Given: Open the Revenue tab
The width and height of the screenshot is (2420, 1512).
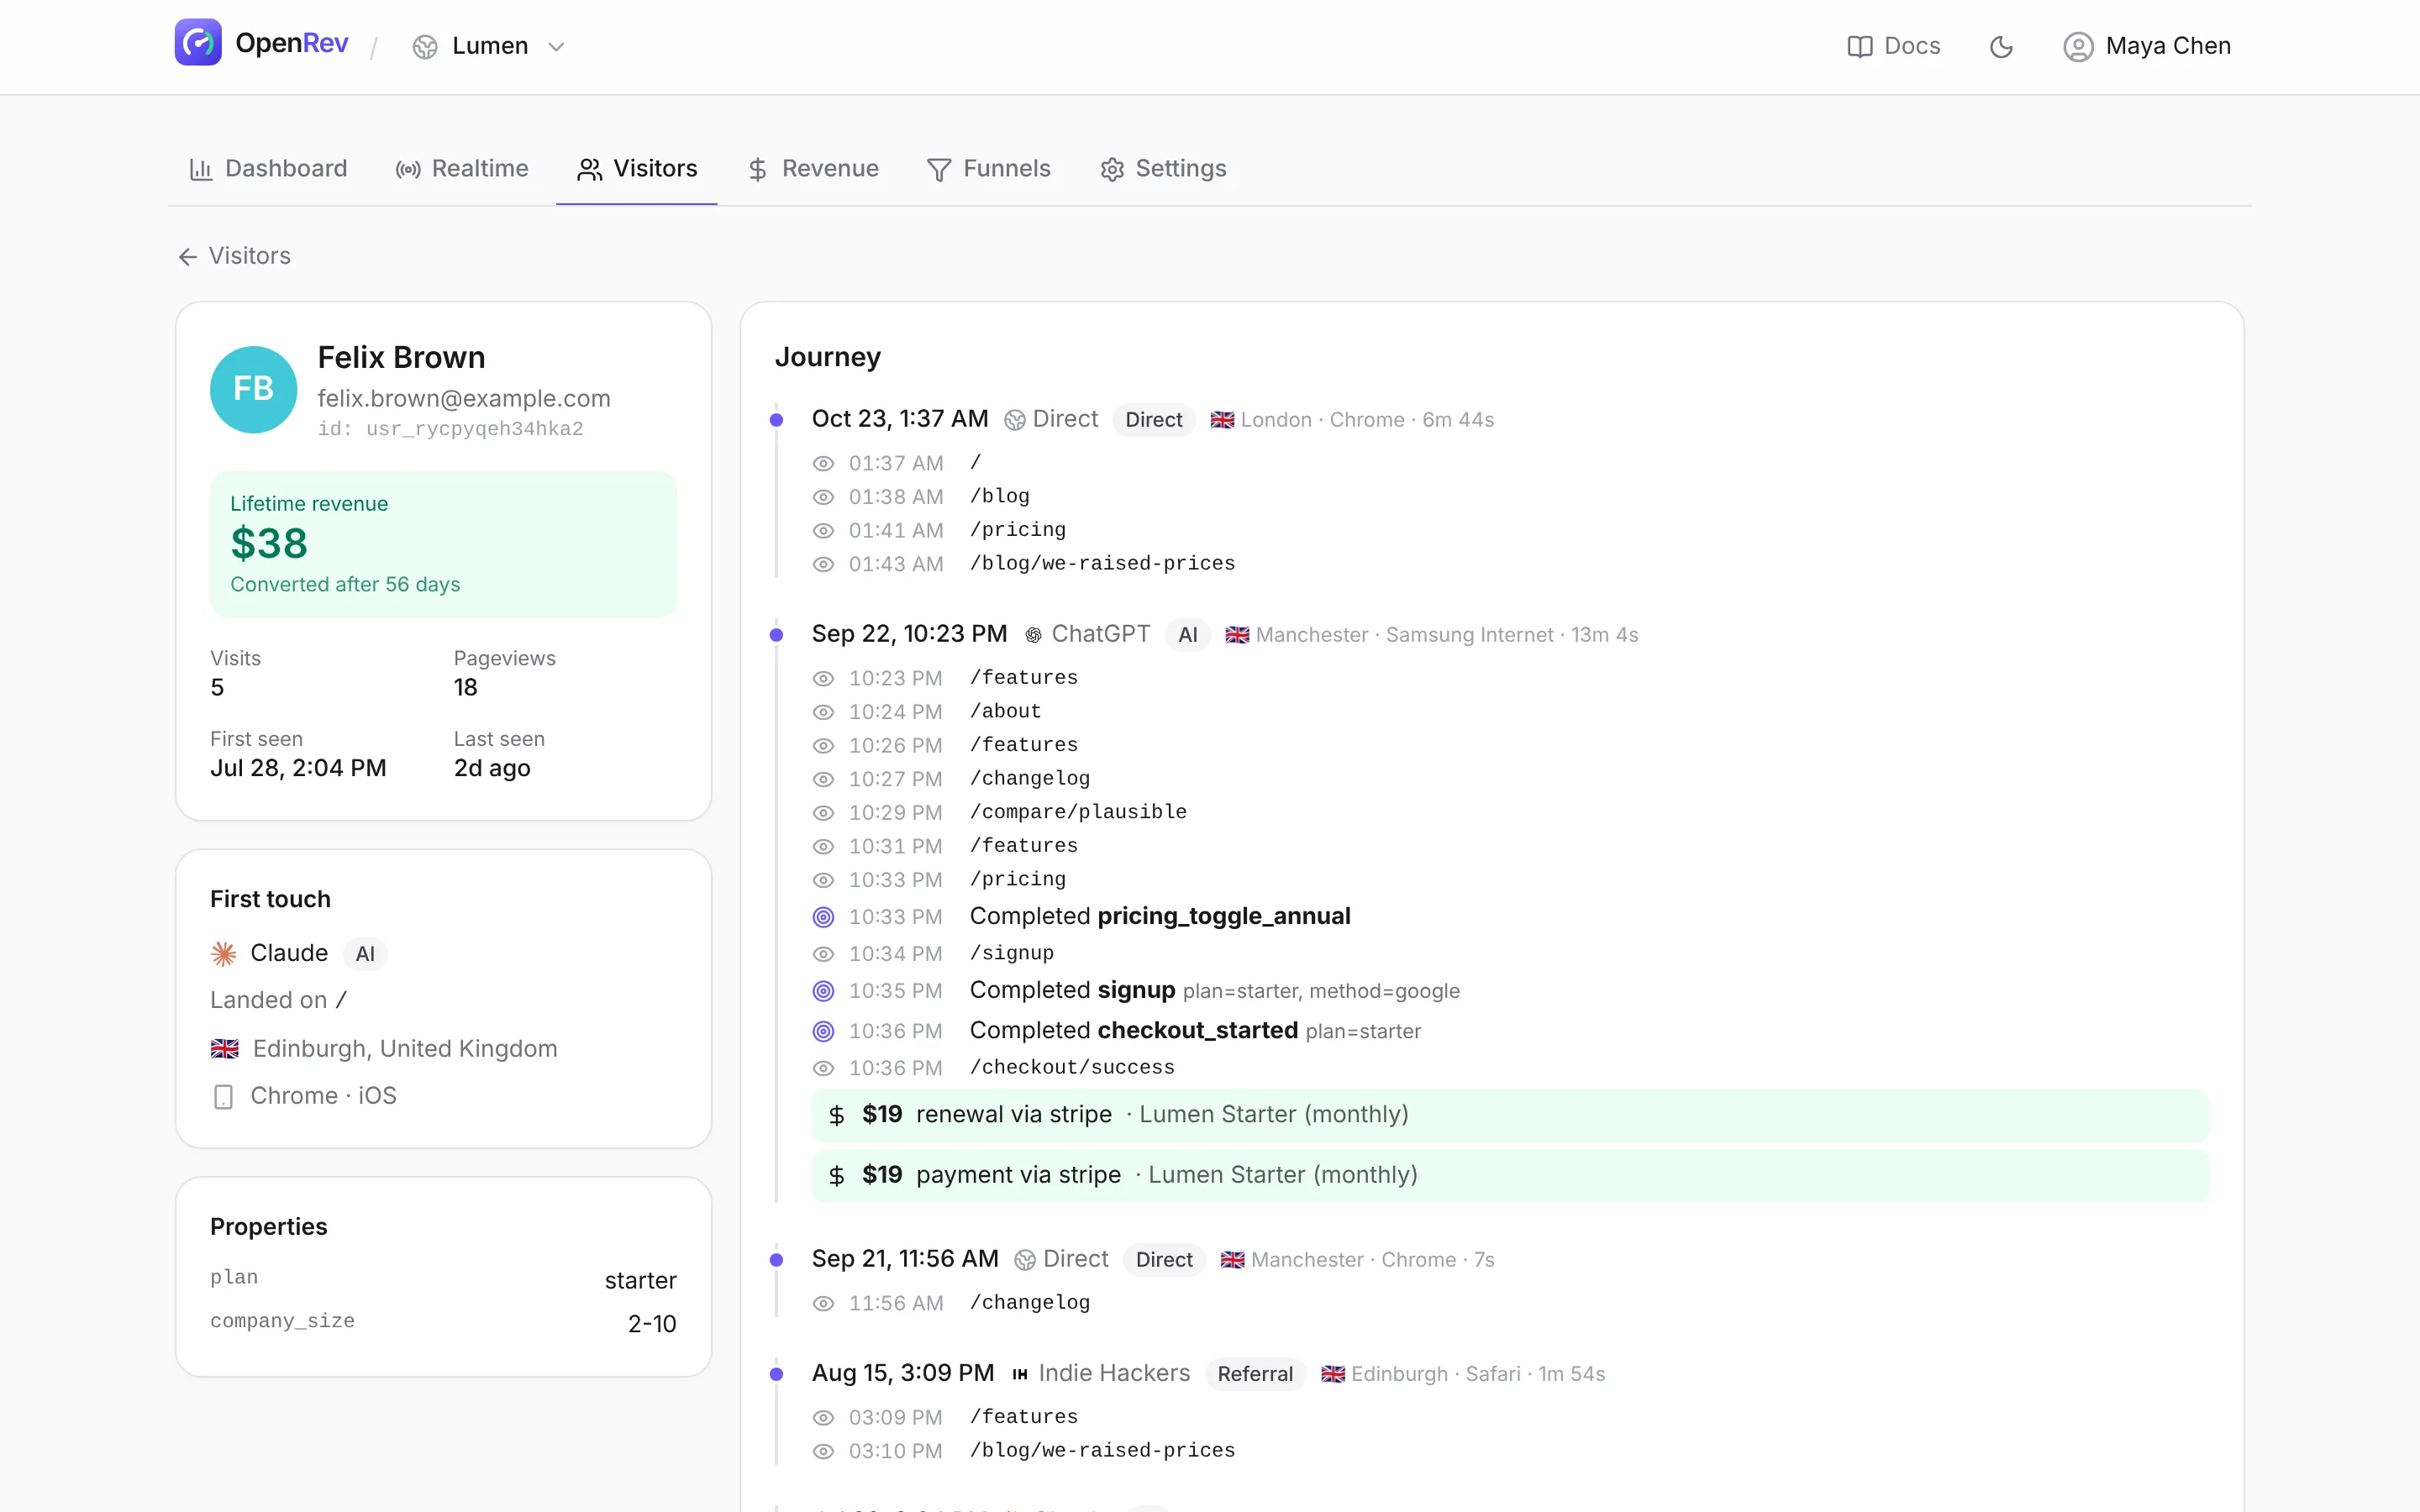Looking at the screenshot, I should tap(813, 168).
